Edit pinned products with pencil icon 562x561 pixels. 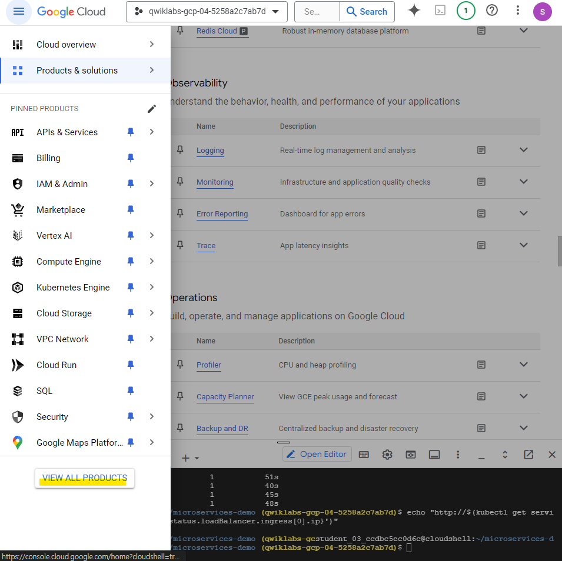click(x=152, y=109)
